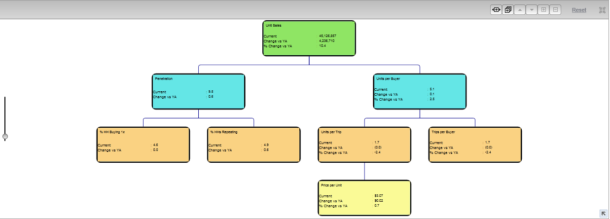Click the Price per Unit node

click(364, 198)
